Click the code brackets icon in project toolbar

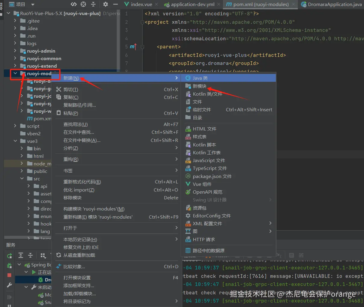tap(74, 4)
